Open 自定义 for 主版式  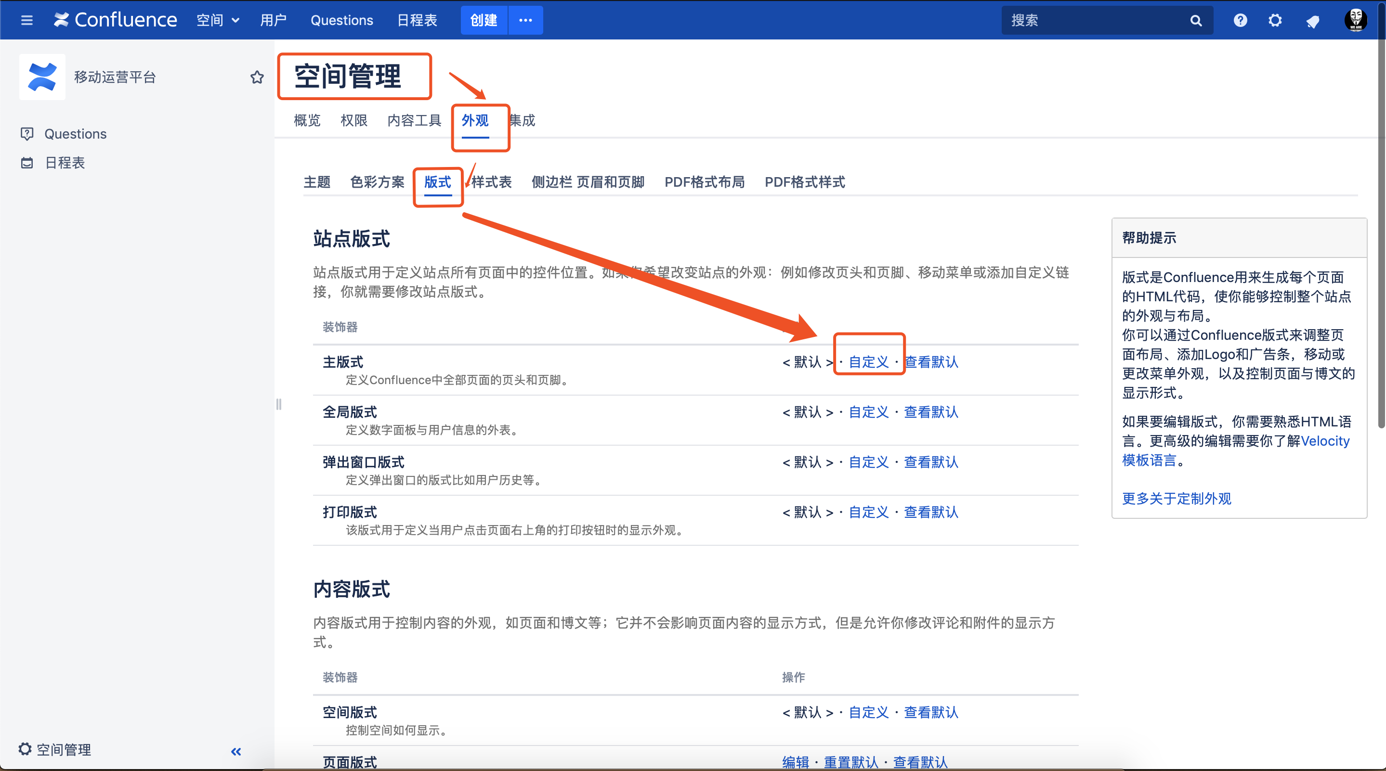click(868, 362)
